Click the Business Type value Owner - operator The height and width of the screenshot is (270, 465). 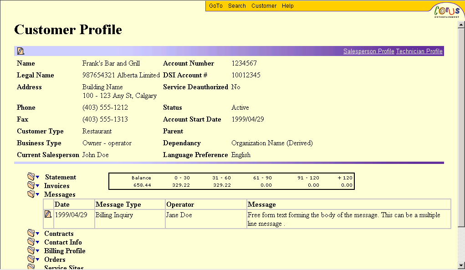point(107,143)
